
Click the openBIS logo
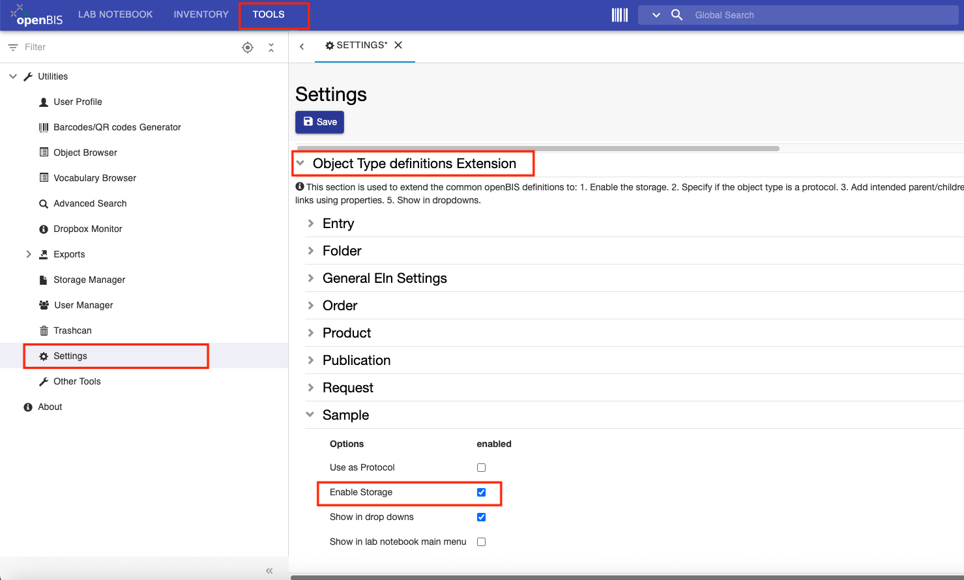coord(37,15)
